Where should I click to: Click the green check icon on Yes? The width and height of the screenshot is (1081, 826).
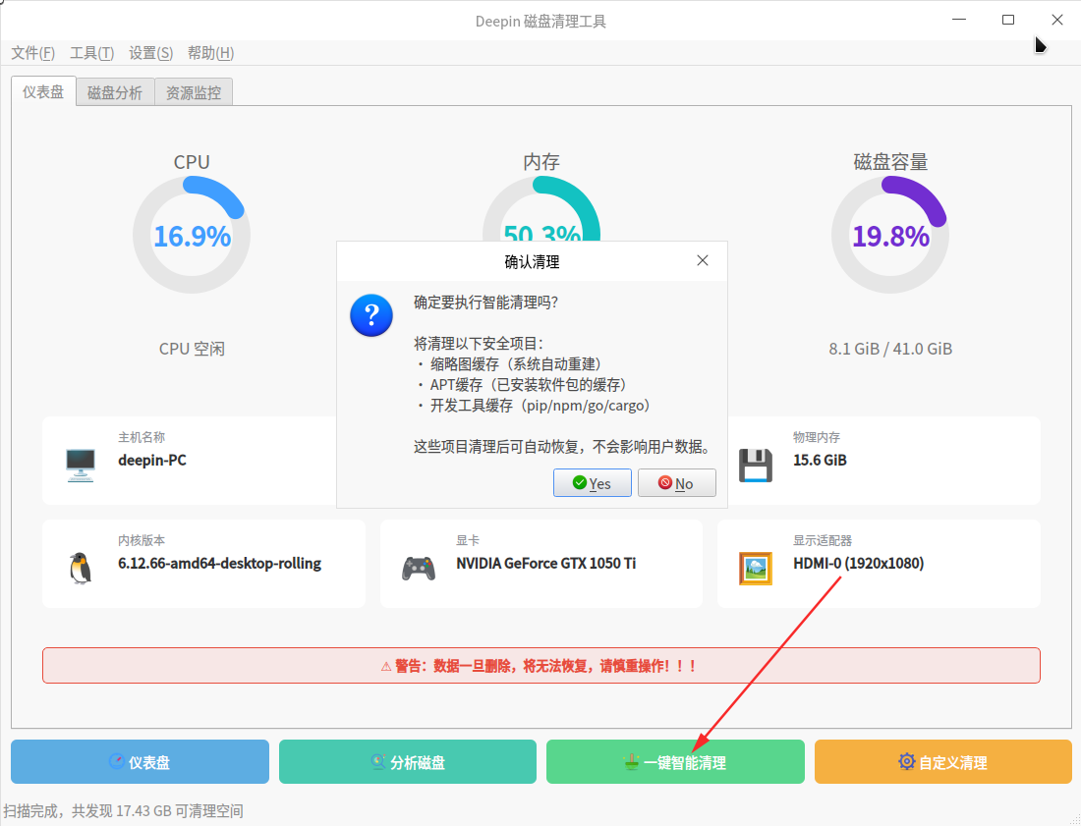pyautogui.click(x=580, y=483)
